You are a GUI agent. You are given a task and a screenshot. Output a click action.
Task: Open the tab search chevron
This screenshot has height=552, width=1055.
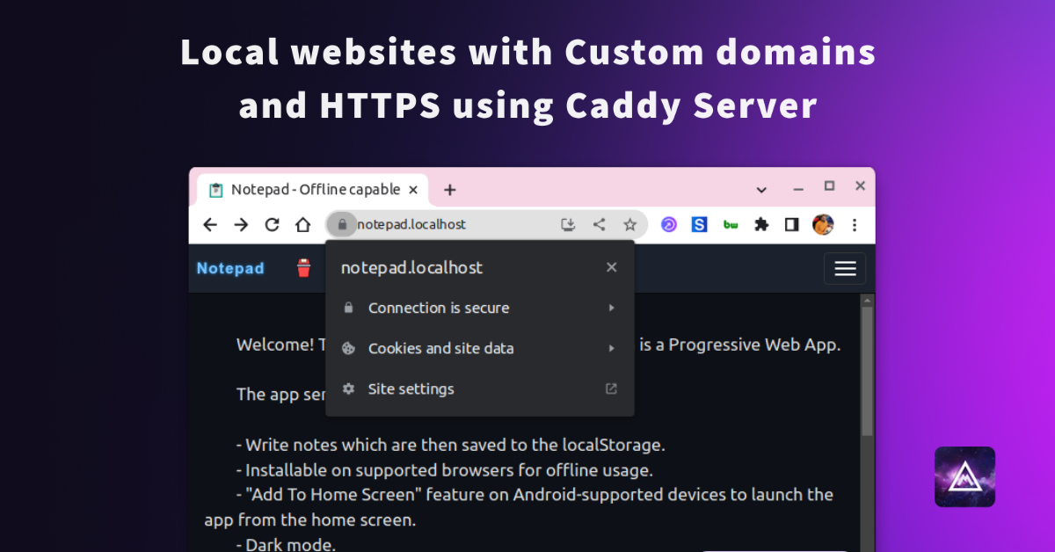tap(761, 189)
